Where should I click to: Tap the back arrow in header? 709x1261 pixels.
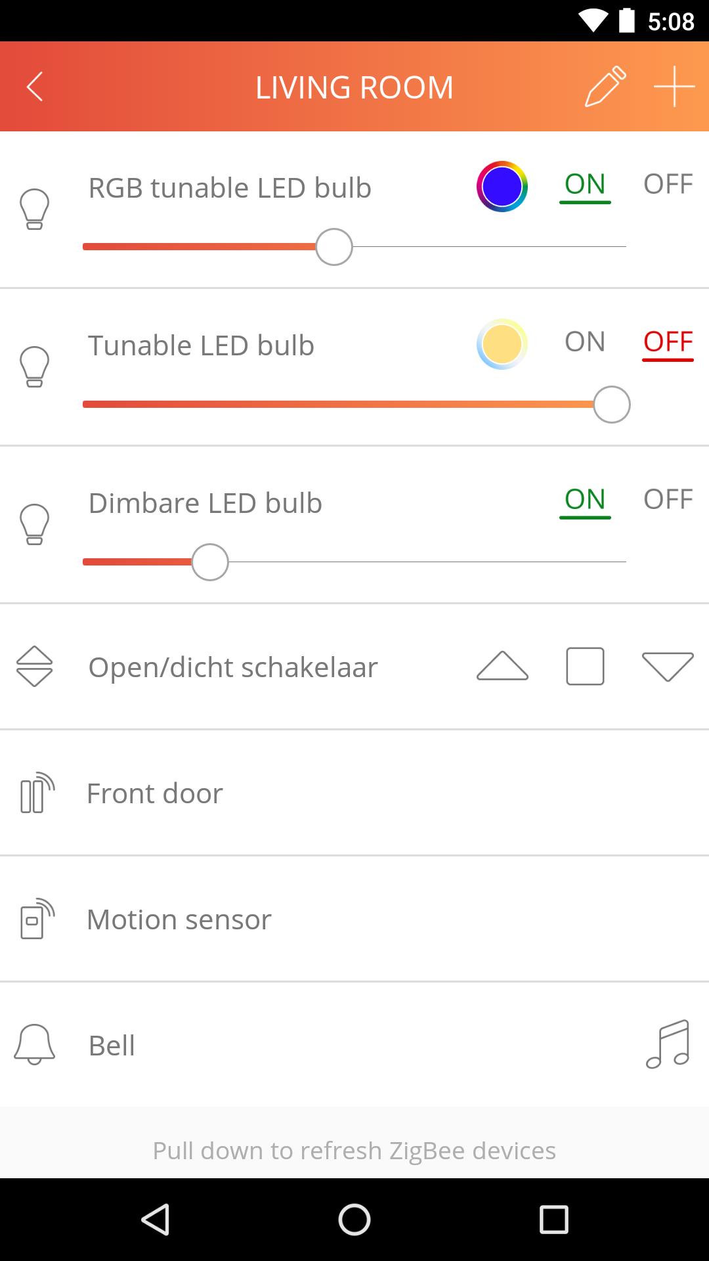click(x=35, y=87)
